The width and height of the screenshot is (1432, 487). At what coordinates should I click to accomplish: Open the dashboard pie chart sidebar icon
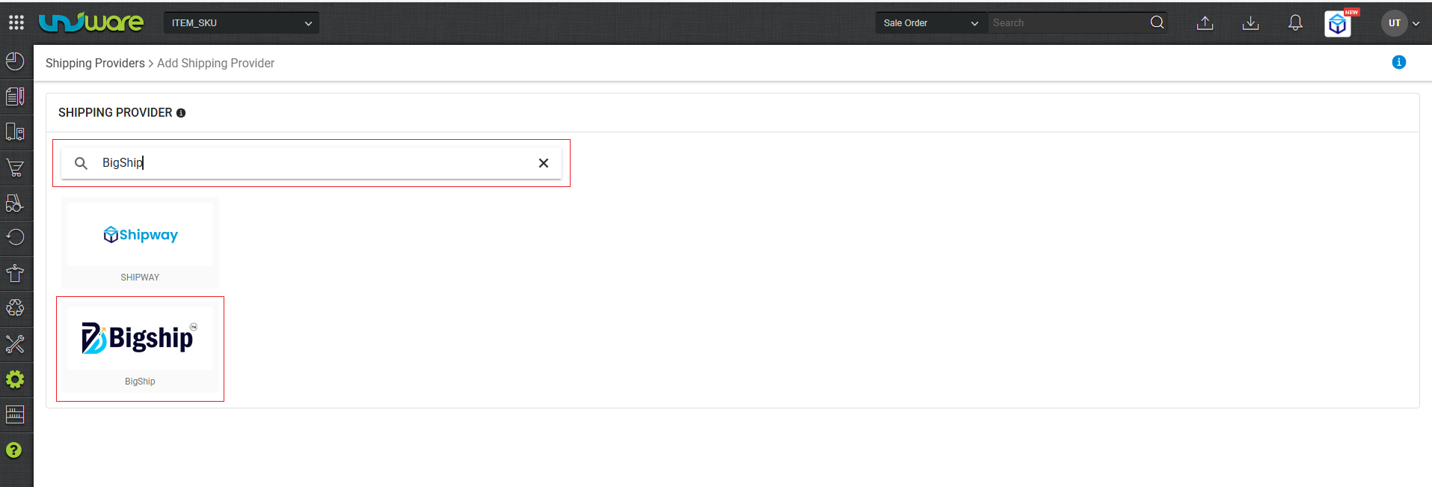click(x=15, y=61)
